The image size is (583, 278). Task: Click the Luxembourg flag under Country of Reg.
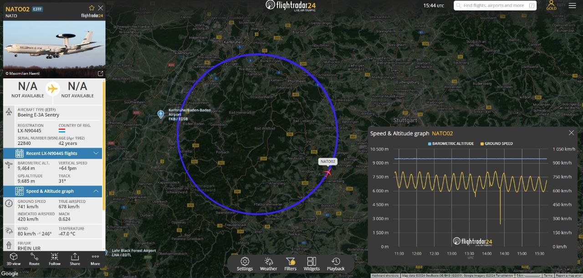point(62,131)
